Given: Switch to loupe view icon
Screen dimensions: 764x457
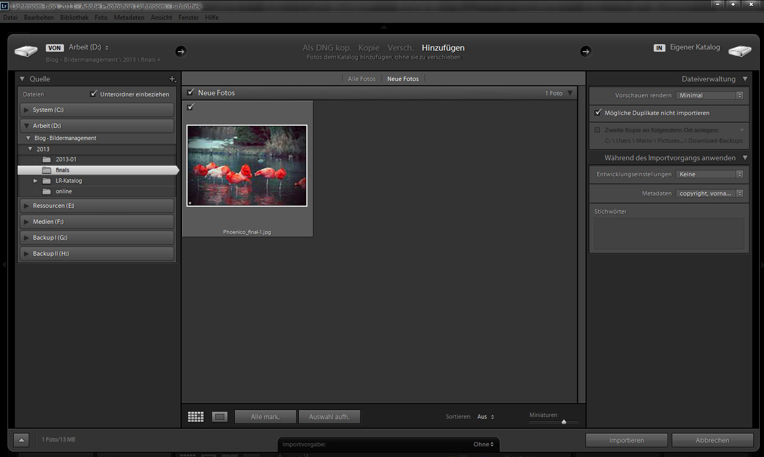Looking at the screenshot, I should pos(220,417).
